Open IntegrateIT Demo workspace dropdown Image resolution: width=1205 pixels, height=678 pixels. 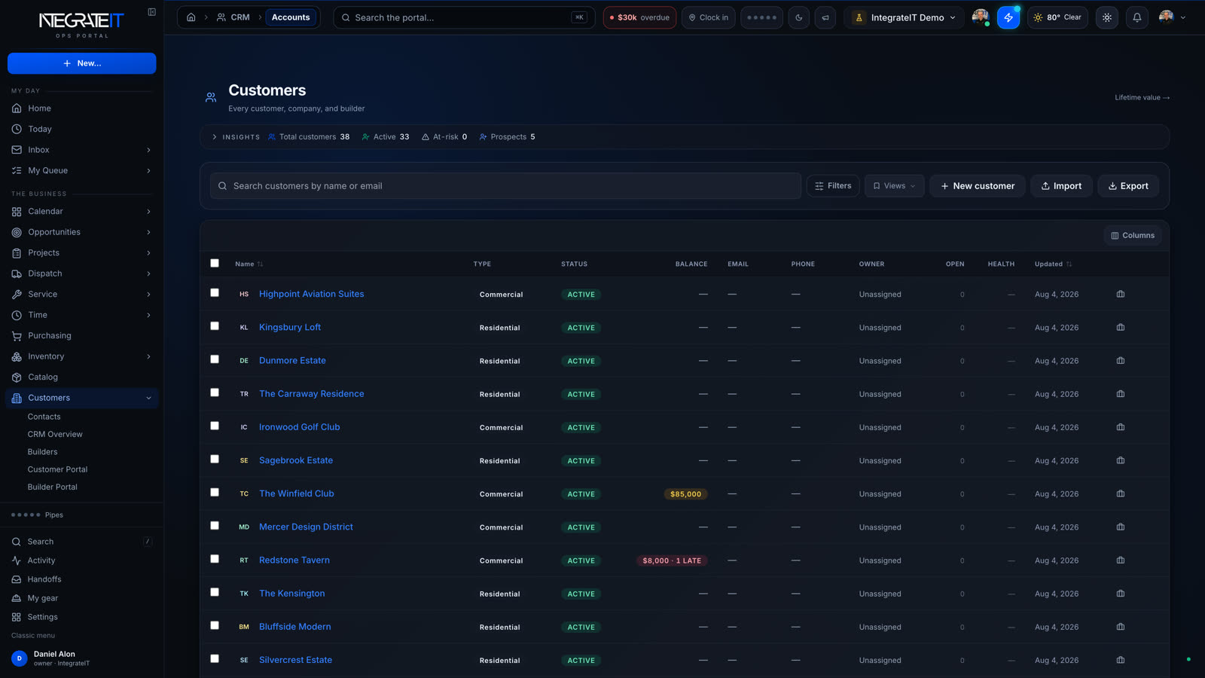click(904, 17)
